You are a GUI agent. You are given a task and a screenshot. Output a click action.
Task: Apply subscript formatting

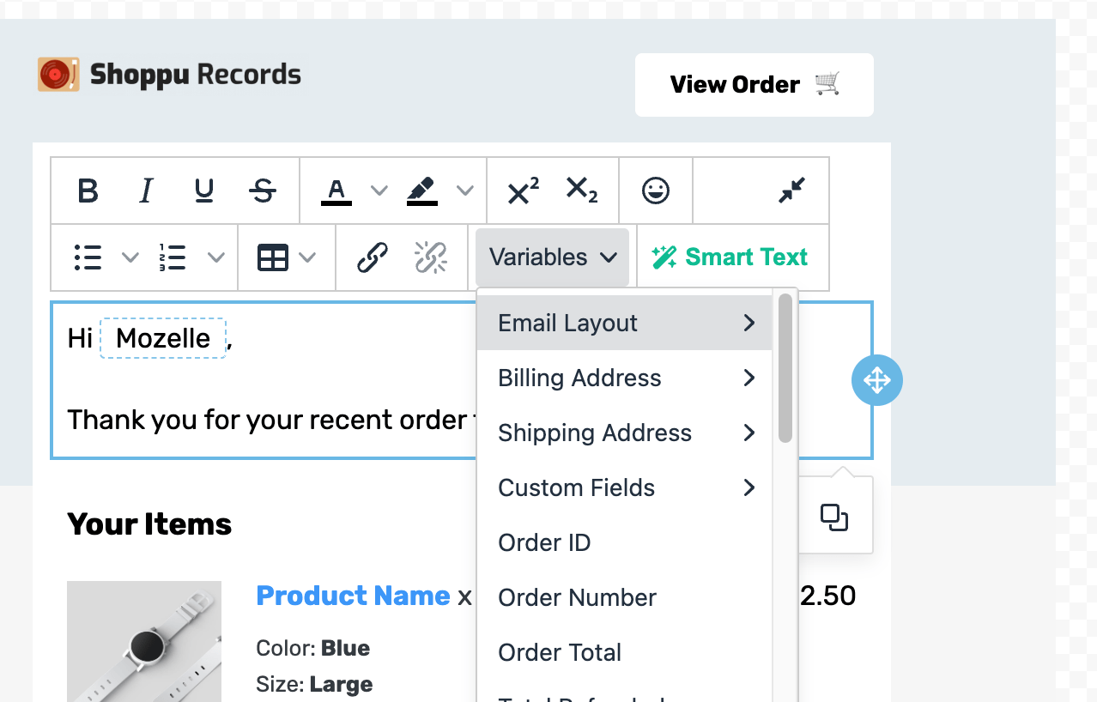(583, 191)
